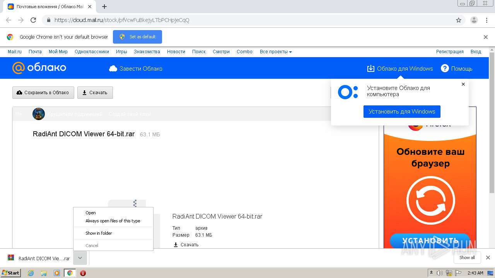Click the Почтовые вложения browser tab
This screenshot has height=278, width=495.
(x=49, y=7)
